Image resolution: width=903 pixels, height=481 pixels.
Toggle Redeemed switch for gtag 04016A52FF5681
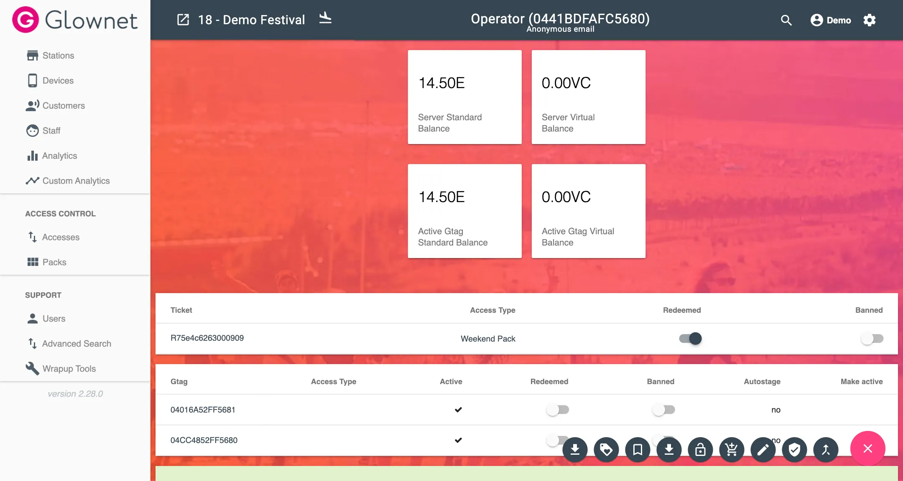pos(558,410)
